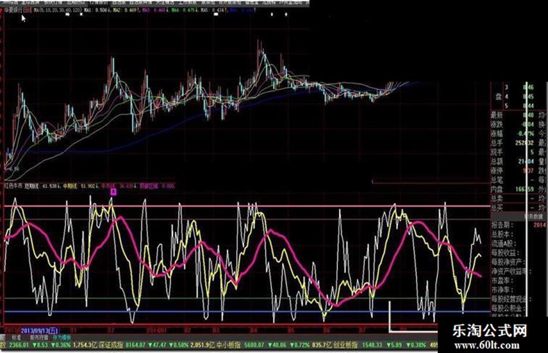548x353 pixels.
Task: Click the 涨停 row in quote panel
Action: (x=513, y=170)
